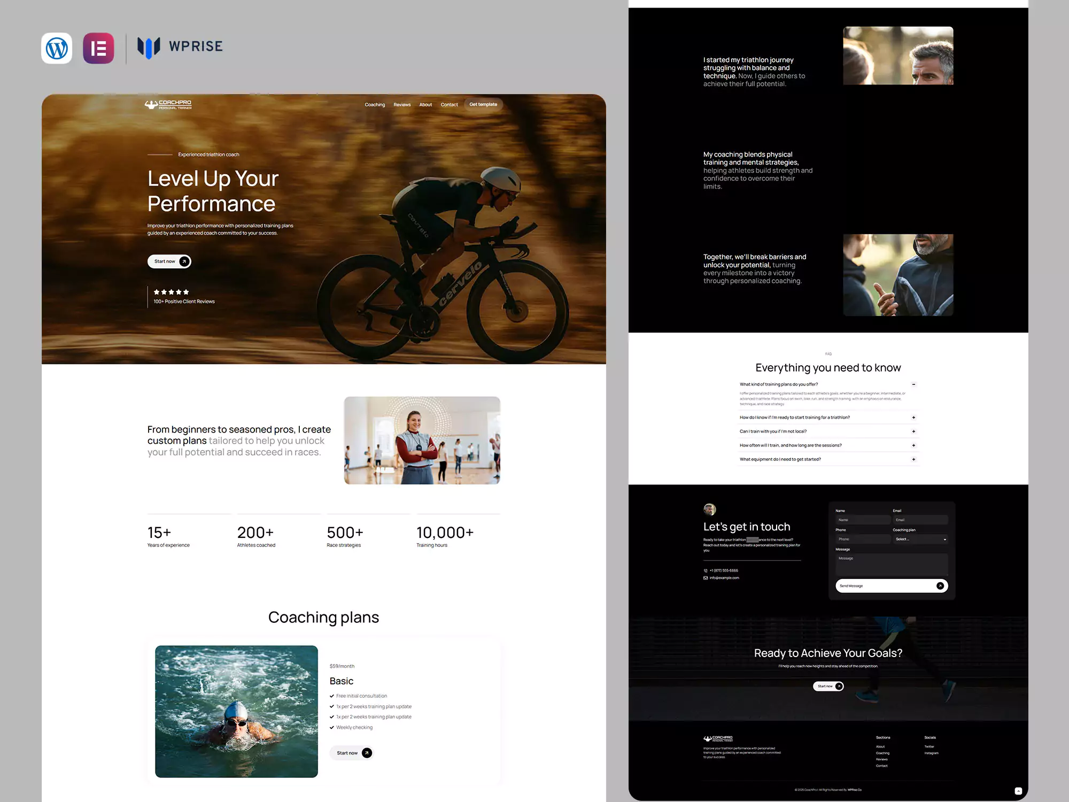The height and width of the screenshot is (802, 1069).
Task: Expand the 'What equipment do I need' FAQ
Action: (913, 459)
